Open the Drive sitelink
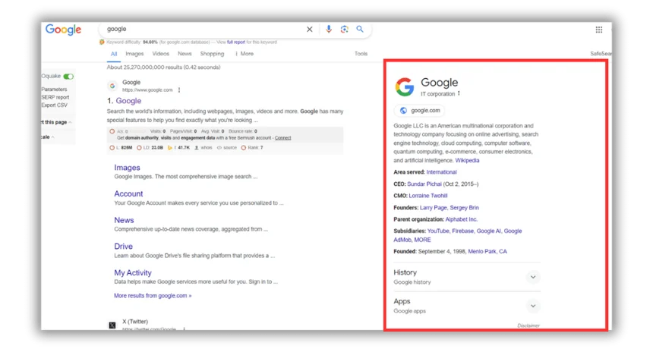Viewport: 653px width, 352px height. (x=123, y=247)
